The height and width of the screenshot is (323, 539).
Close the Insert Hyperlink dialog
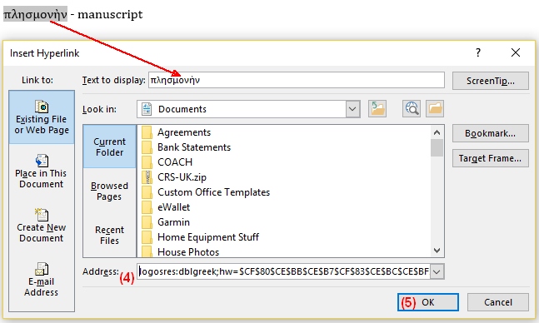[516, 52]
